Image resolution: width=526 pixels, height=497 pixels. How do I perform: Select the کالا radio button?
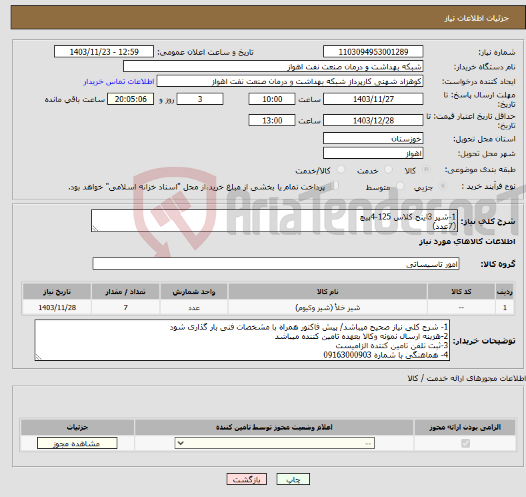(x=426, y=171)
